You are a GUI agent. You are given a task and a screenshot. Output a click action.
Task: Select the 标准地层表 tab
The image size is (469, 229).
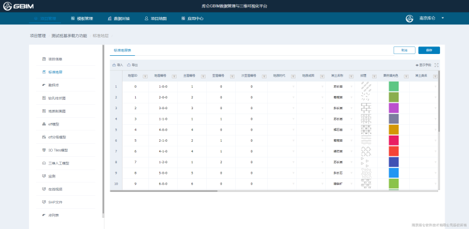[x=123, y=50]
